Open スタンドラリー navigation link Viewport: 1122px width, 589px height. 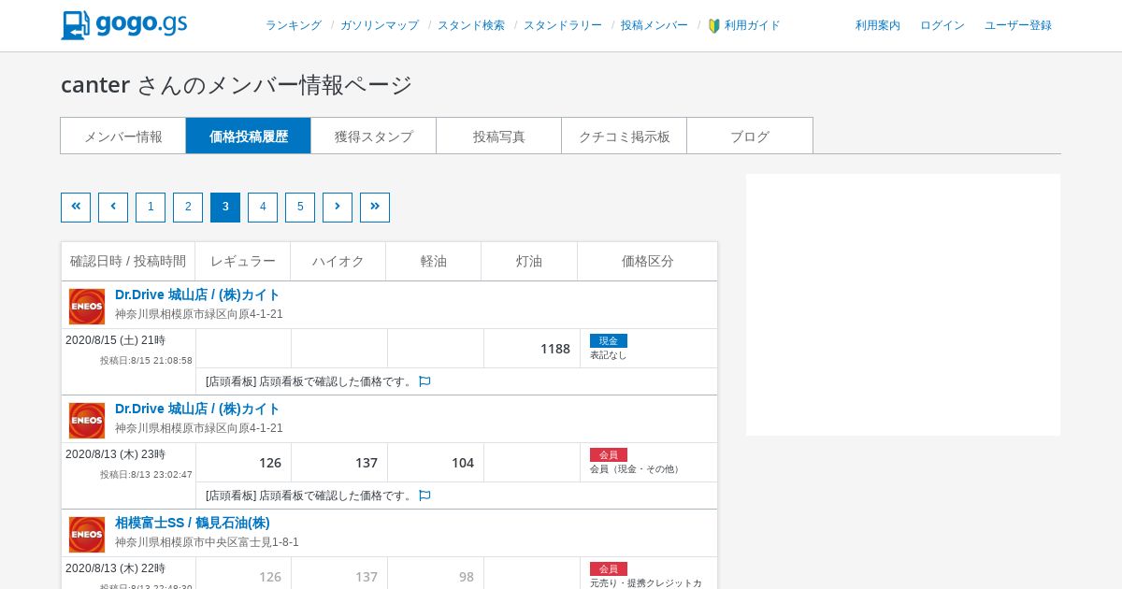tap(563, 25)
